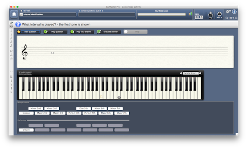Increase BPM with the up stepper arrow
The image size is (247, 148).
click(201, 16)
